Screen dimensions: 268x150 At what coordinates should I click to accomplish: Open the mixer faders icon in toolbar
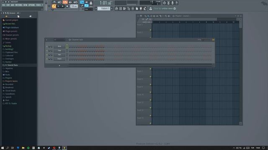[133, 8]
